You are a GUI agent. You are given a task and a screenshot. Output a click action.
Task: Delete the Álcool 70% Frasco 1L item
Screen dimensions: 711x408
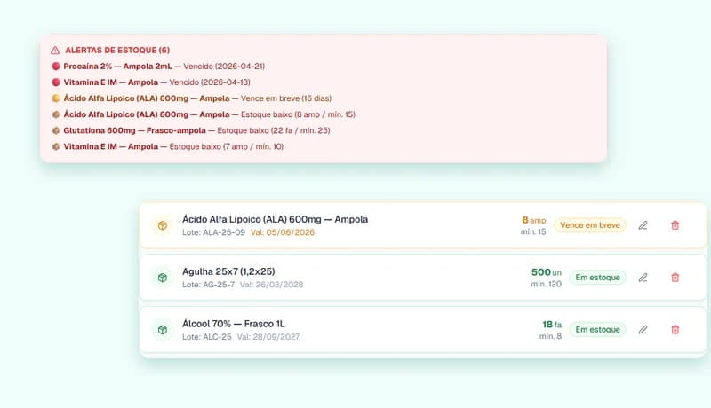click(675, 330)
